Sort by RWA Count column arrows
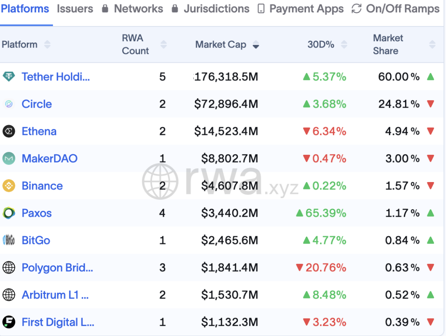This screenshot has height=336, width=446. click(x=164, y=45)
